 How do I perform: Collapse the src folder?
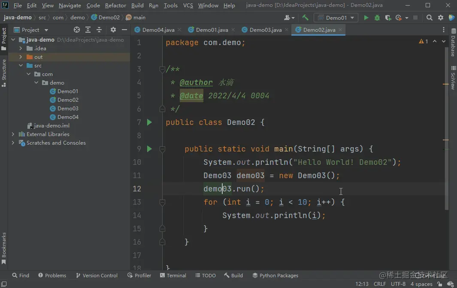[x=21, y=66]
